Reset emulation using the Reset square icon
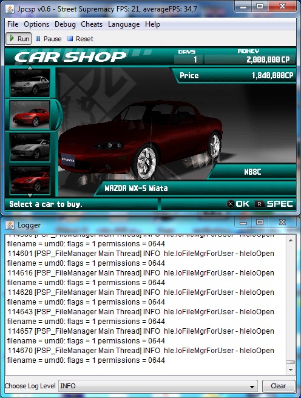This screenshot has width=301, height=398. pos(70,39)
